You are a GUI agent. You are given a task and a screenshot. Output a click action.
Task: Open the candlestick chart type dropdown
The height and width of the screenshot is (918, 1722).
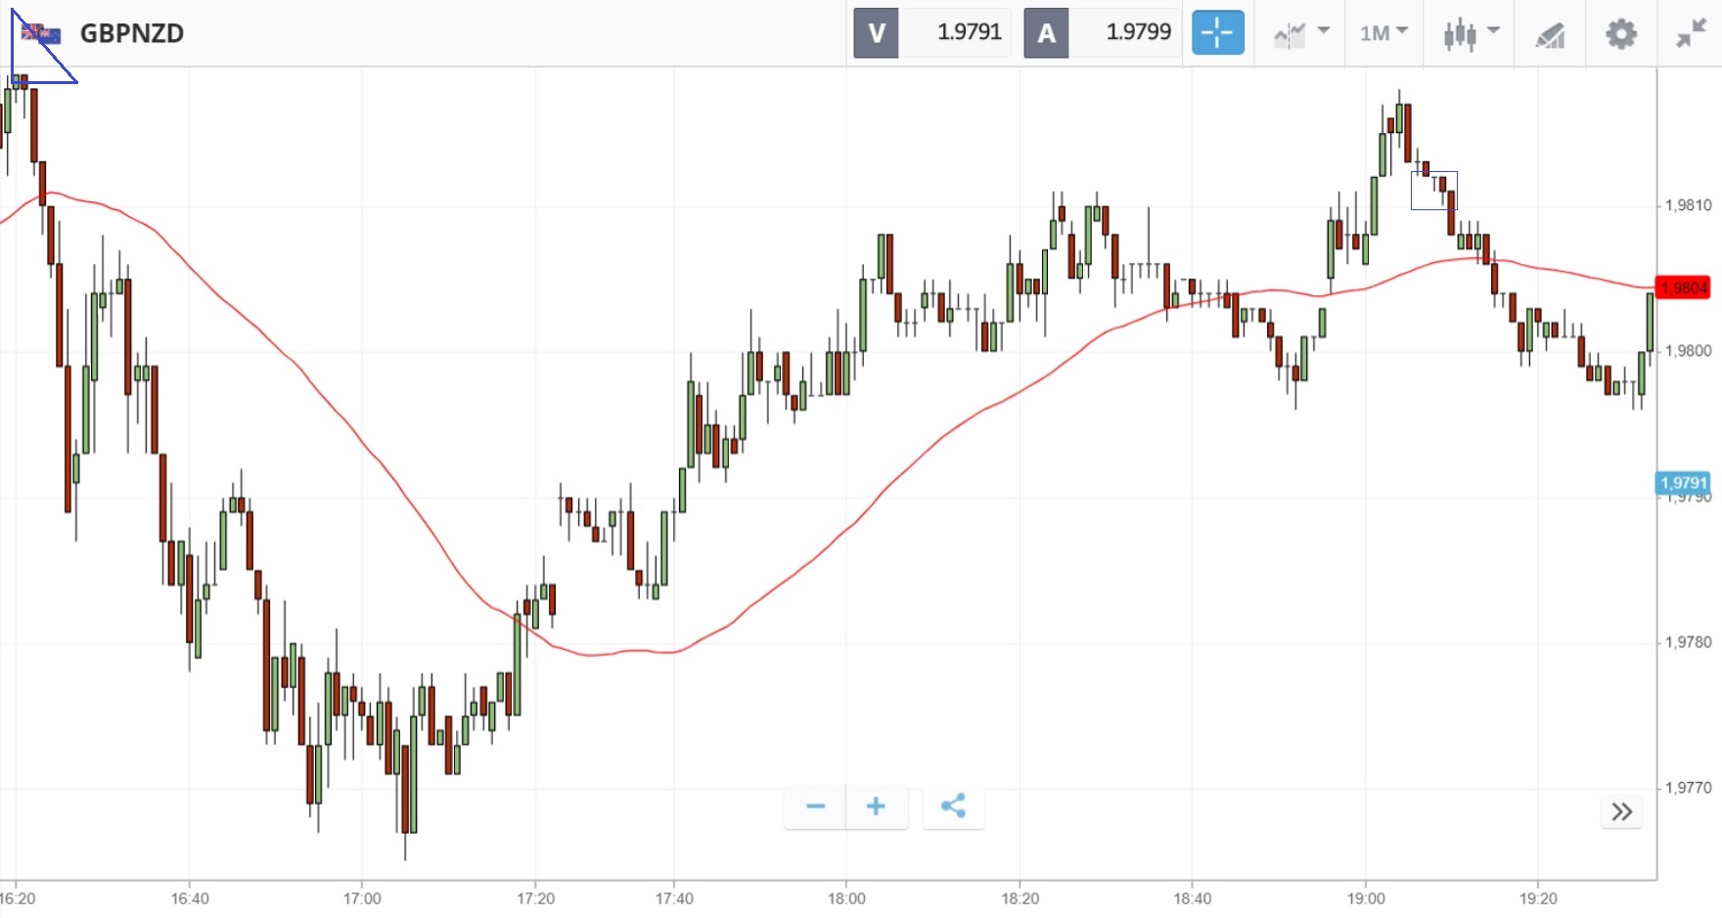1472,33
